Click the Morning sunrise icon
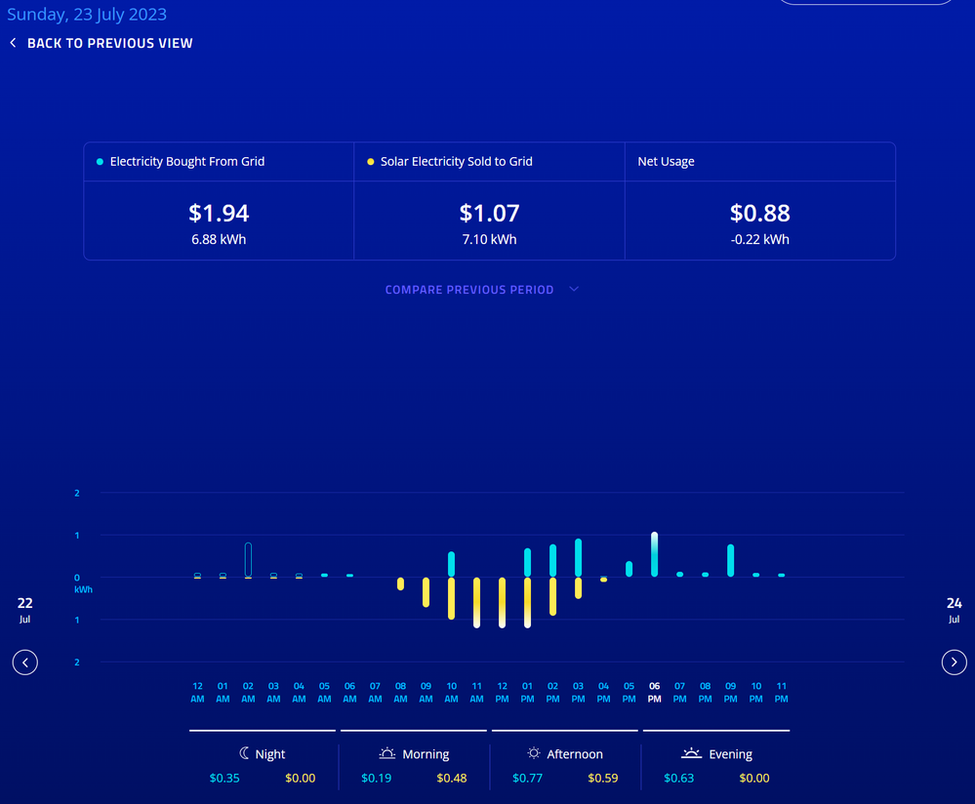975x804 pixels. click(x=387, y=753)
